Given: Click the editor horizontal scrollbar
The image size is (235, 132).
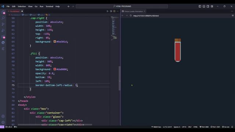Looking at the screenshot, I should pyautogui.click(x=55, y=125).
